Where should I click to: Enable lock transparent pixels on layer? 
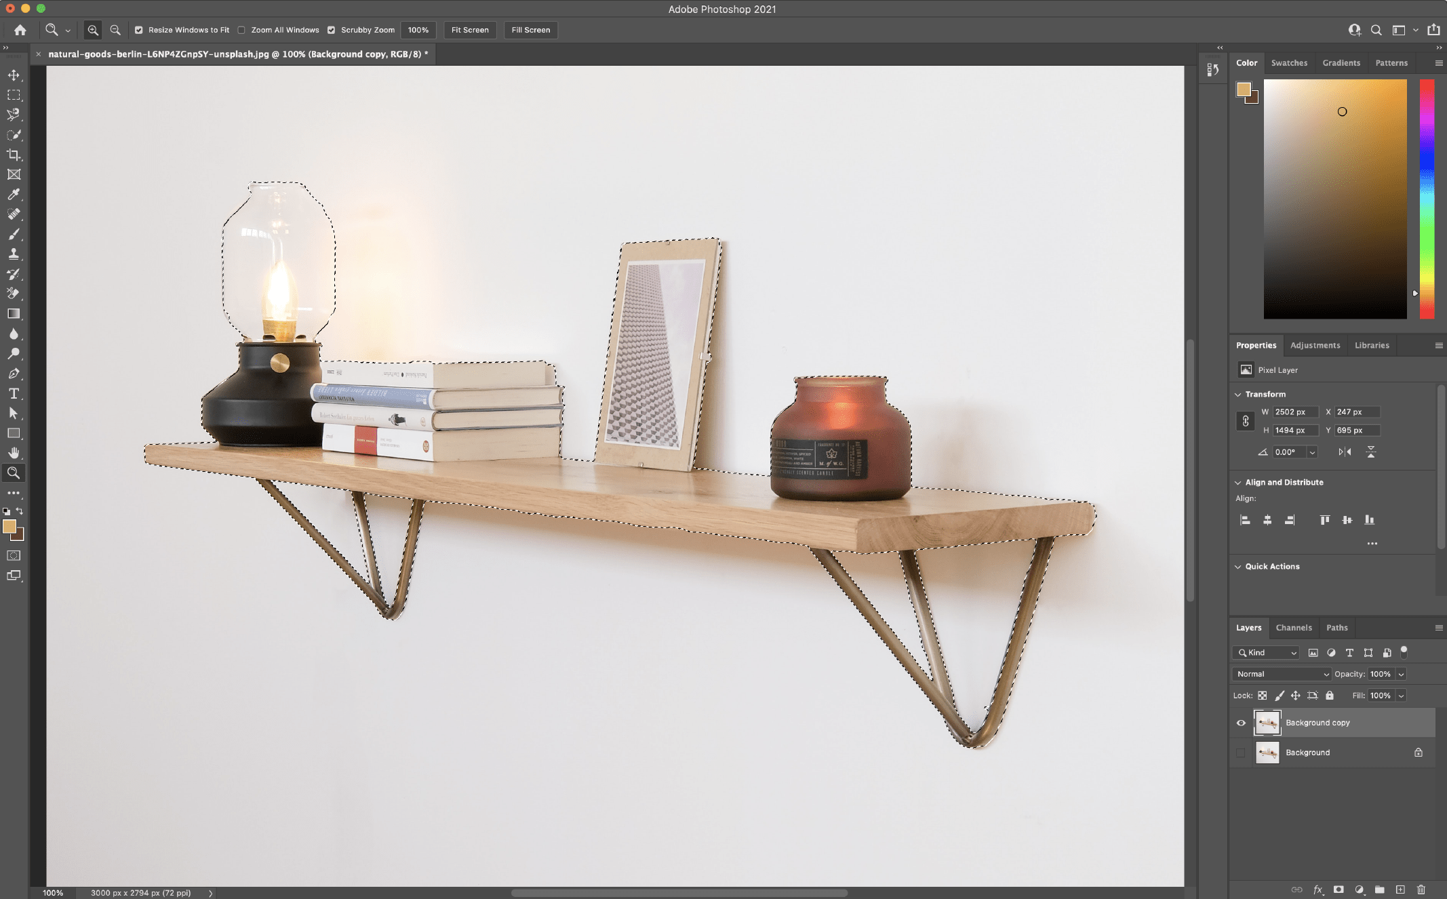(1263, 695)
